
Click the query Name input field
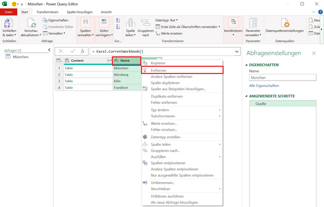282,77
